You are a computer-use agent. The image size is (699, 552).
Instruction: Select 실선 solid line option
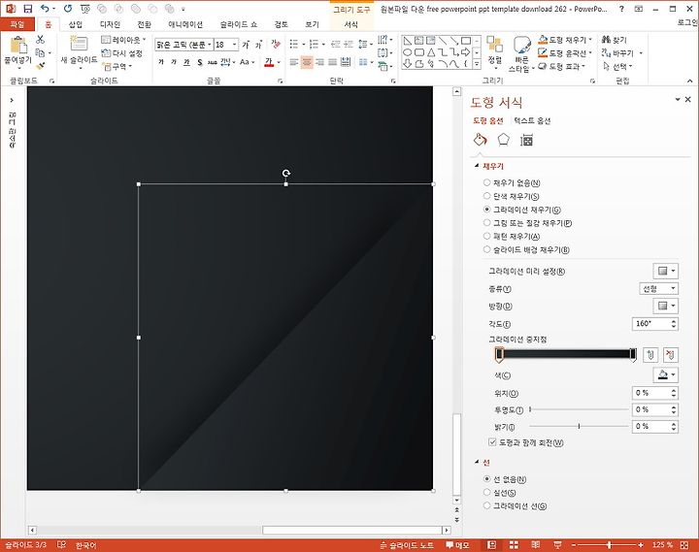pyautogui.click(x=499, y=493)
